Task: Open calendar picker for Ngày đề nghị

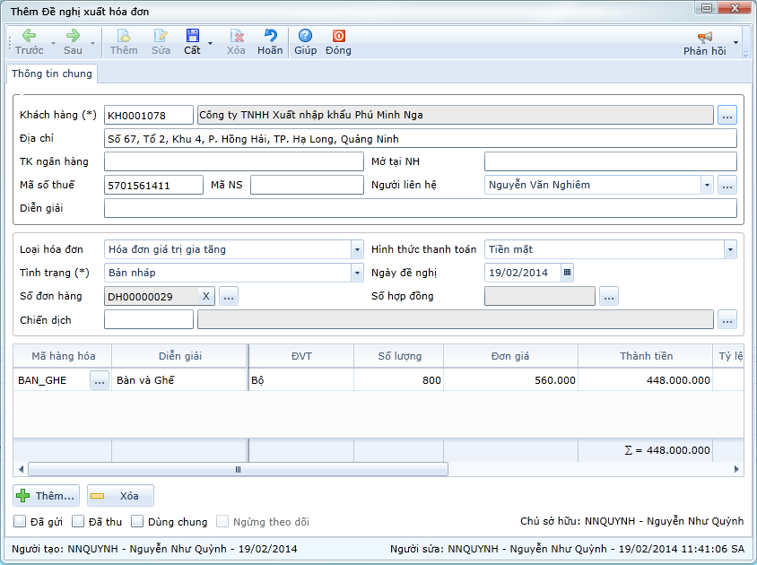Action: 567,273
